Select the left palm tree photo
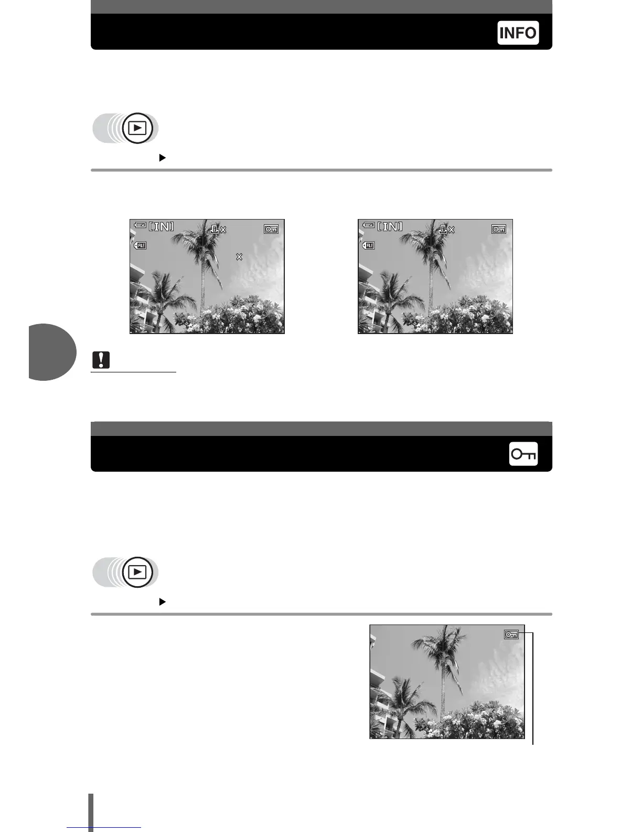The image size is (642, 832). [x=207, y=276]
